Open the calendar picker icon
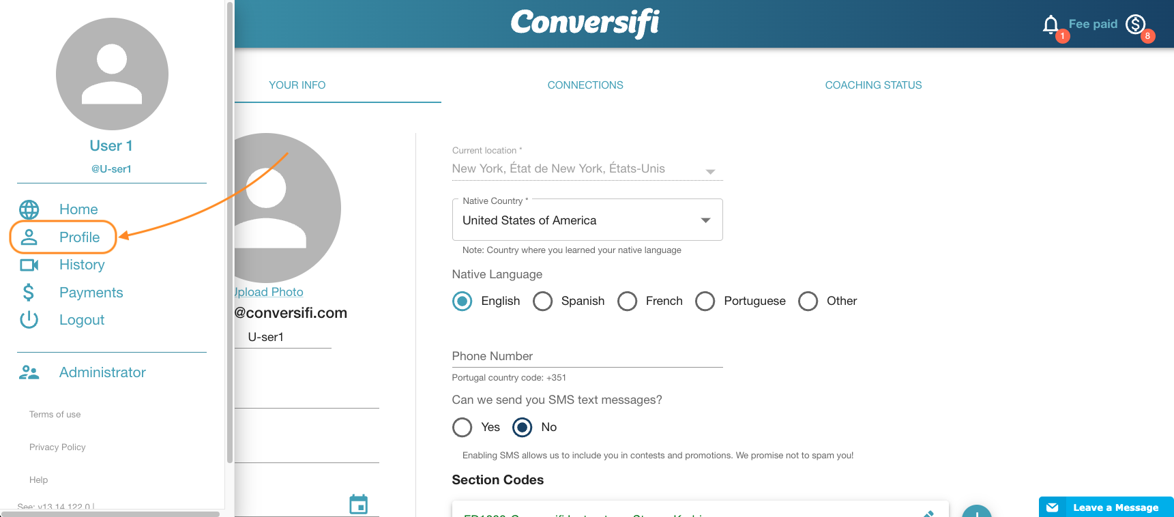 click(x=359, y=504)
